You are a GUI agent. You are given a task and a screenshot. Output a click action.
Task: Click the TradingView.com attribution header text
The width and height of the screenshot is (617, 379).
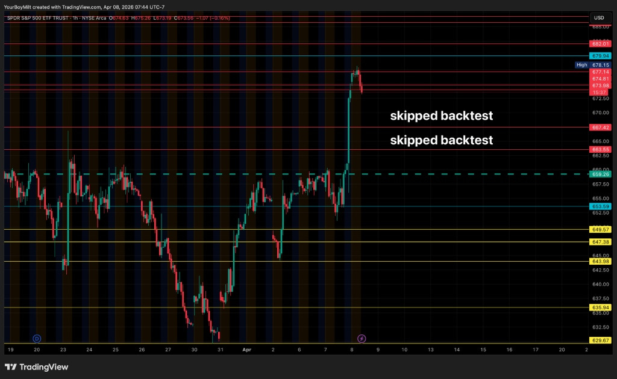84,7
